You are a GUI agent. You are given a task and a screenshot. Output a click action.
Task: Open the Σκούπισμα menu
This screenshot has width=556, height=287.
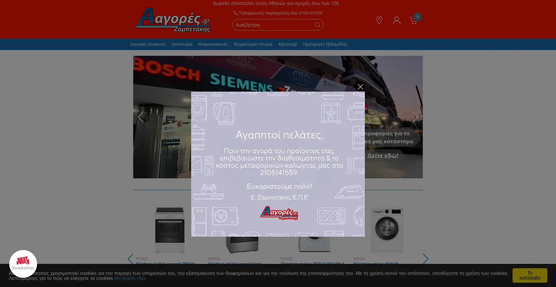182,44
